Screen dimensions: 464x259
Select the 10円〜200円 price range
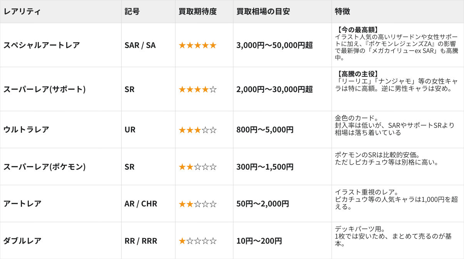(x=259, y=241)
